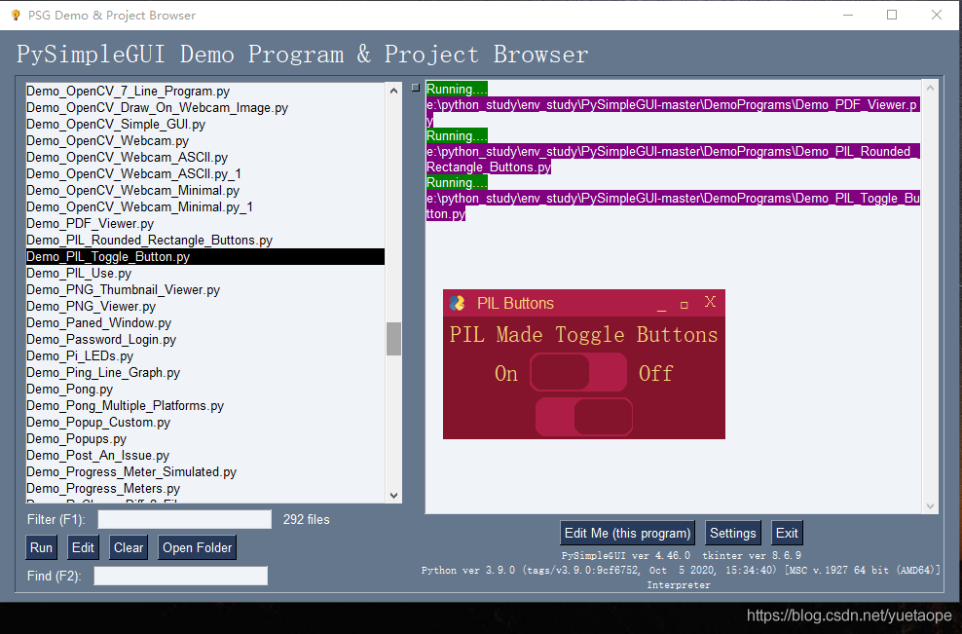
Task: Click the 'On' label in PIL Buttons
Action: point(506,373)
